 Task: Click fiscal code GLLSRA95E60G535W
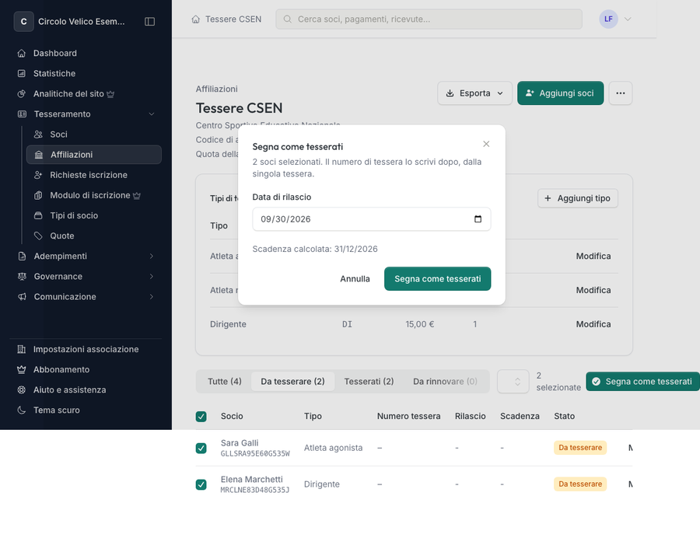[255, 453]
